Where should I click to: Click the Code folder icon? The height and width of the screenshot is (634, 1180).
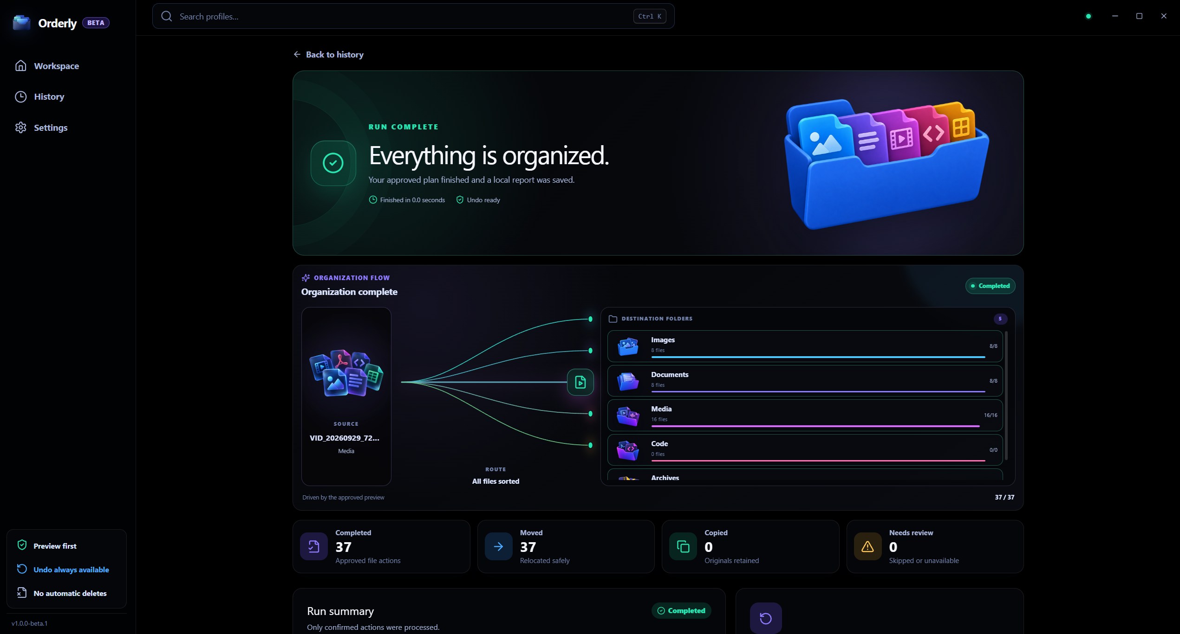[x=628, y=450]
